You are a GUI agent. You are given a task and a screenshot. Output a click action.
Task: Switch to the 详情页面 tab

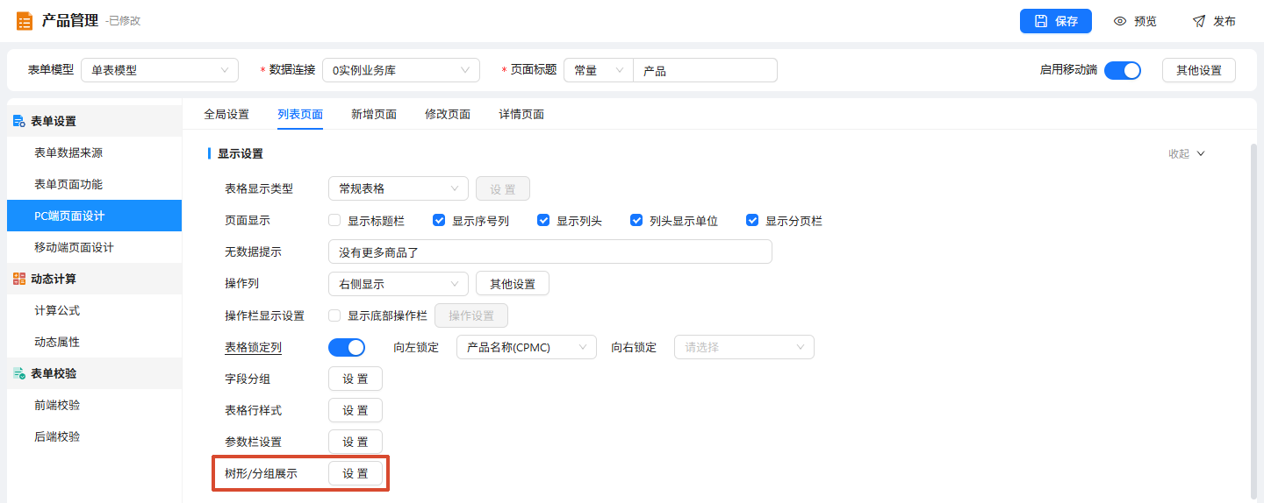tap(521, 114)
